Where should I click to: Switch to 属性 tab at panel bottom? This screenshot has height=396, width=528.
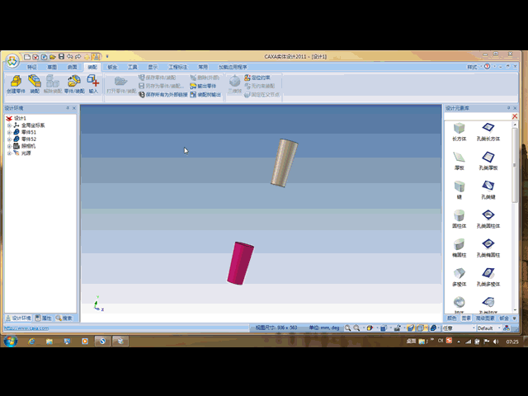[44, 318]
